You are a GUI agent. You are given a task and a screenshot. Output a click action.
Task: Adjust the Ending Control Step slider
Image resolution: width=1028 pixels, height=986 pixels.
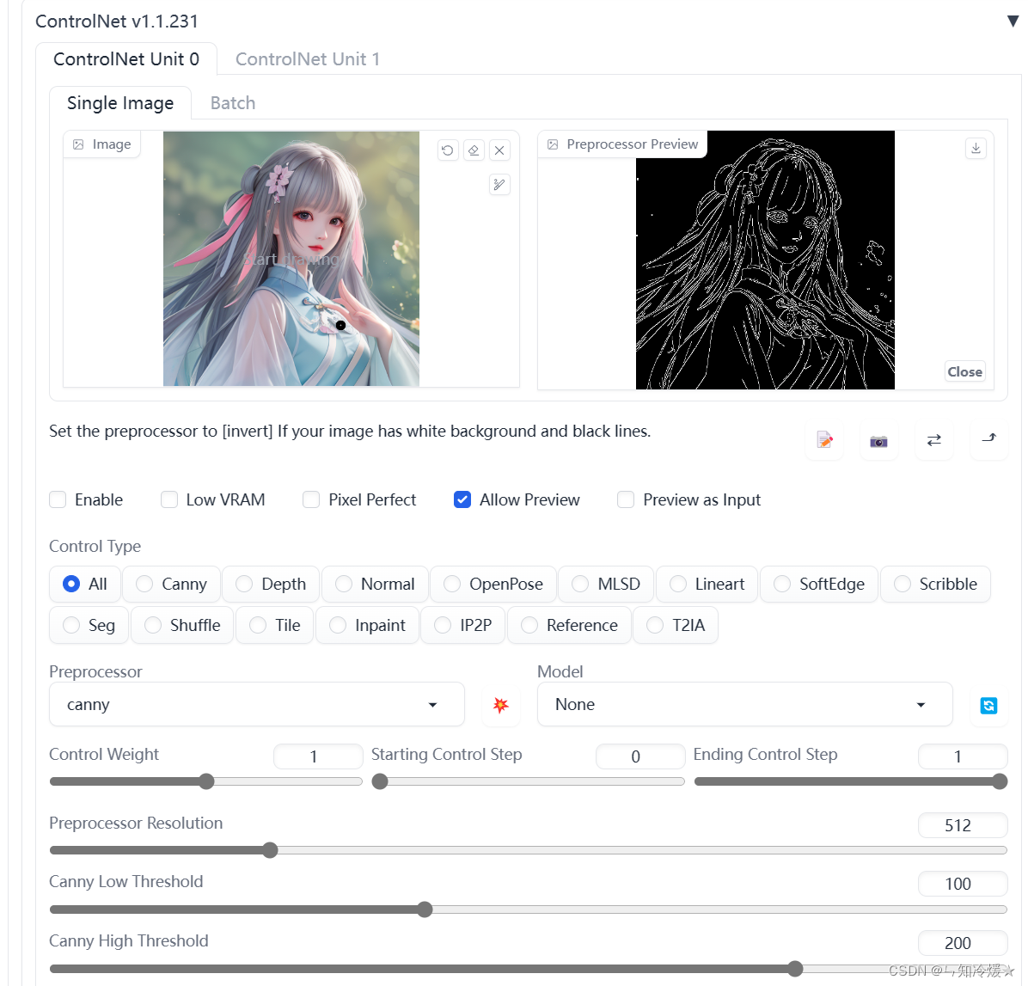click(850, 781)
